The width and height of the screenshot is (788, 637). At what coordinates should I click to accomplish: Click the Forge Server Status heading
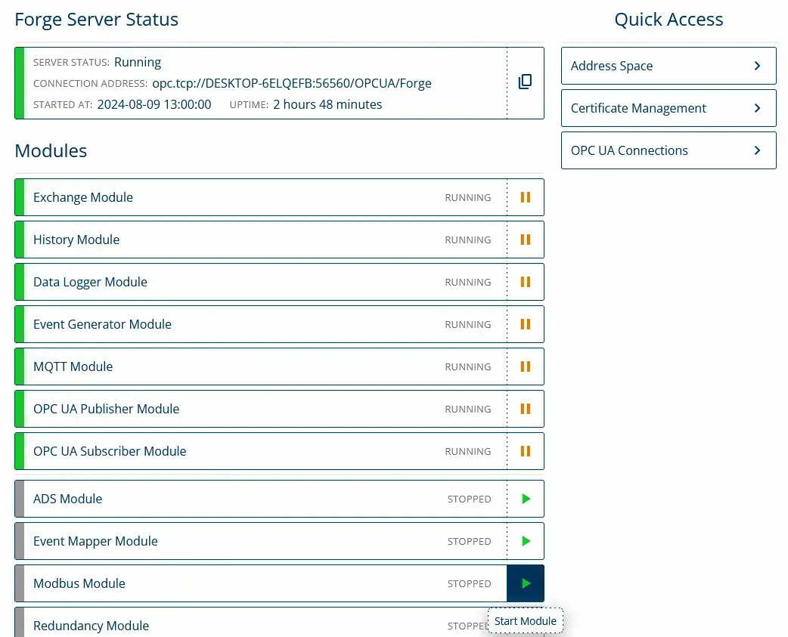(x=97, y=20)
